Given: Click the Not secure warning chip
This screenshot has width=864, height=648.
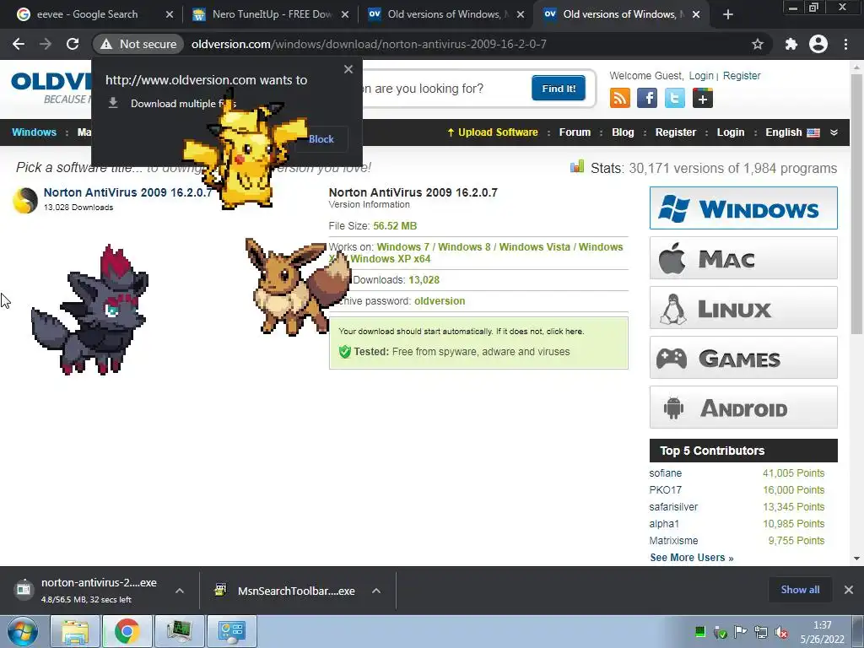Looking at the screenshot, I should (x=138, y=44).
